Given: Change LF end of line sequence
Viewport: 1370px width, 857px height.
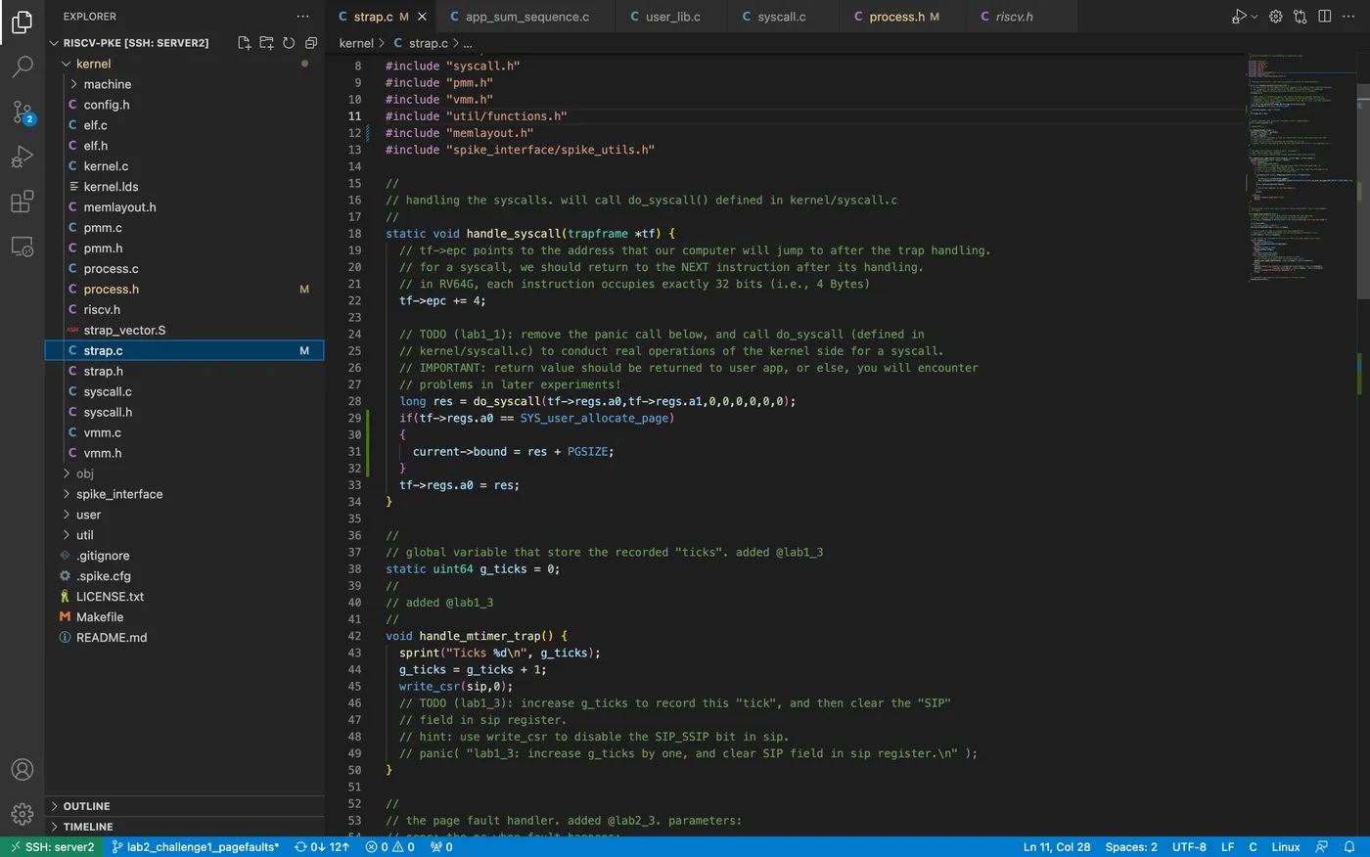Looking at the screenshot, I should (x=1227, y=847).
